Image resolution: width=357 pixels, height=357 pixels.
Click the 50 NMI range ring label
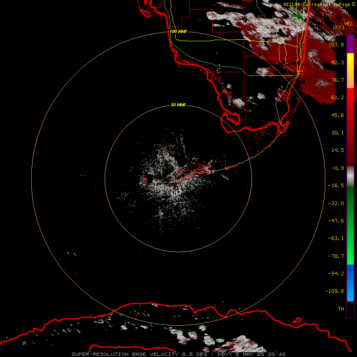pyautogui.click(x=178, y=105)
